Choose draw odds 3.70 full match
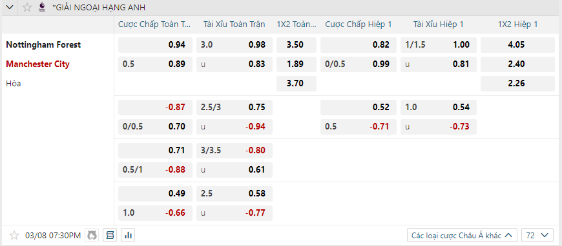Viewport: 562px width, 246px height. tap(297, 84)
